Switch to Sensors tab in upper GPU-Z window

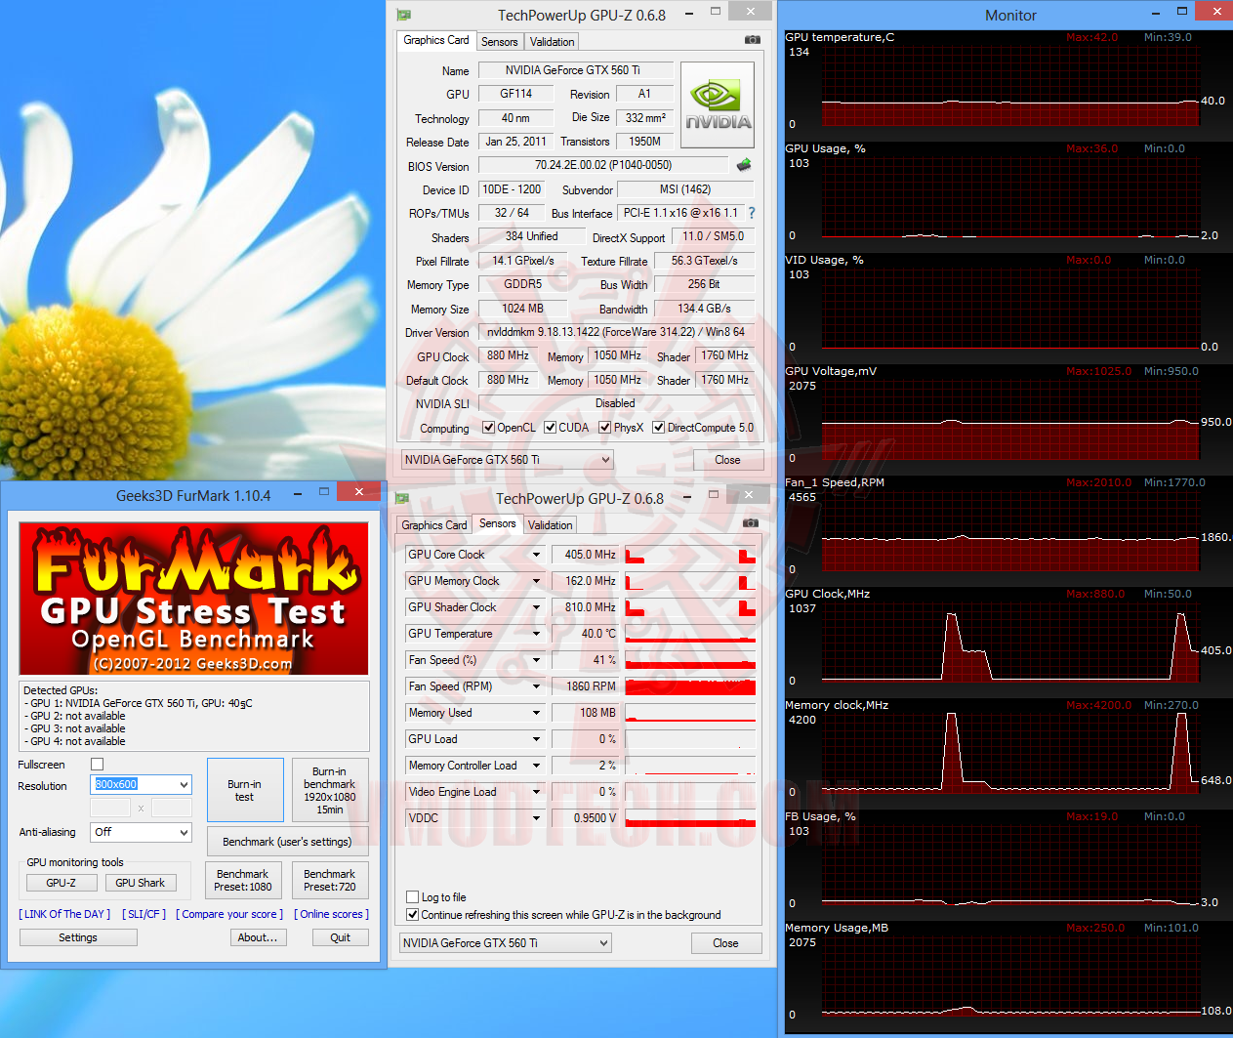pyautogui.click(x=500, y=42)
